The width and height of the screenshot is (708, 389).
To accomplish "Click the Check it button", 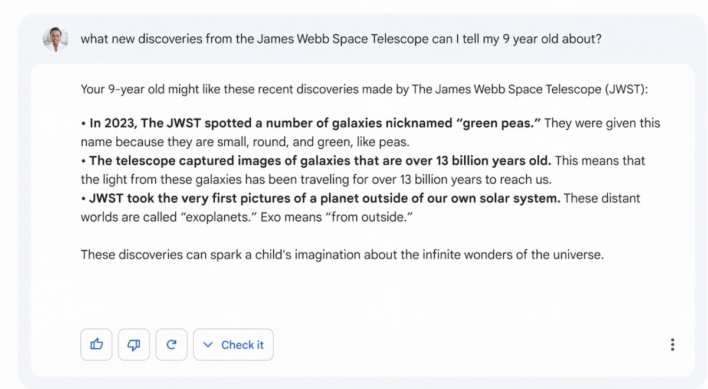I will [x=233, y=344].
